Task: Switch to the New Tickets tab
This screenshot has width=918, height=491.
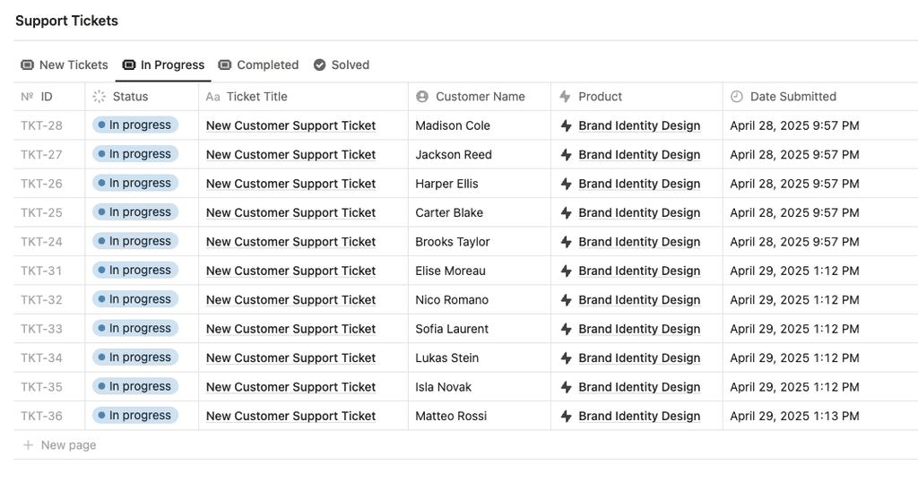Action: pos(65,65)
